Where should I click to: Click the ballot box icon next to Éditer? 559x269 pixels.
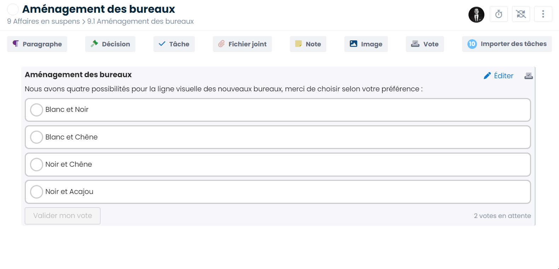tap(529, 76)
